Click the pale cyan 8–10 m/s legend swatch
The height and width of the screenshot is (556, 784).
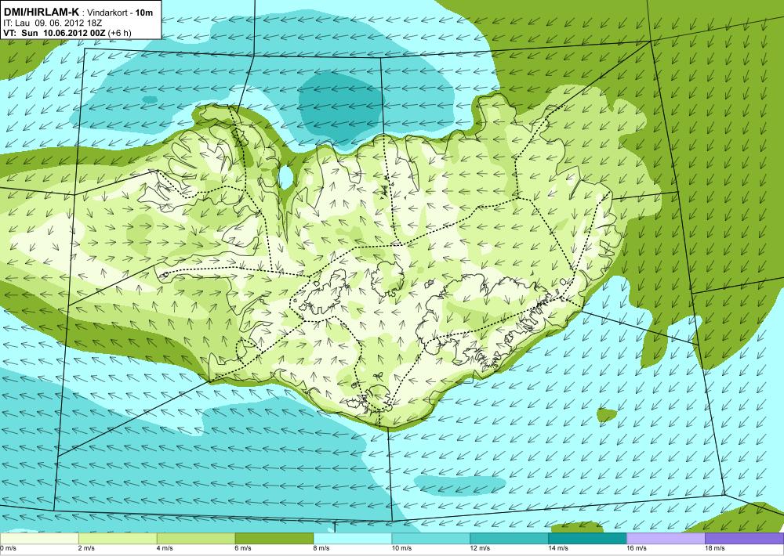pos(353,539)
